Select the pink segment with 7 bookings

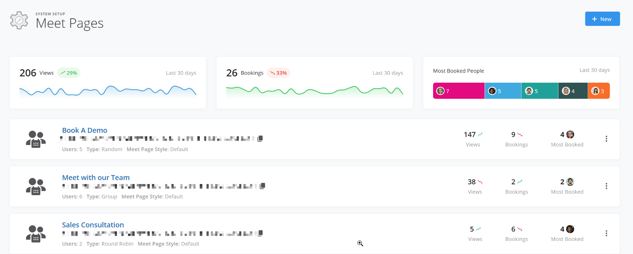point(459,91)
